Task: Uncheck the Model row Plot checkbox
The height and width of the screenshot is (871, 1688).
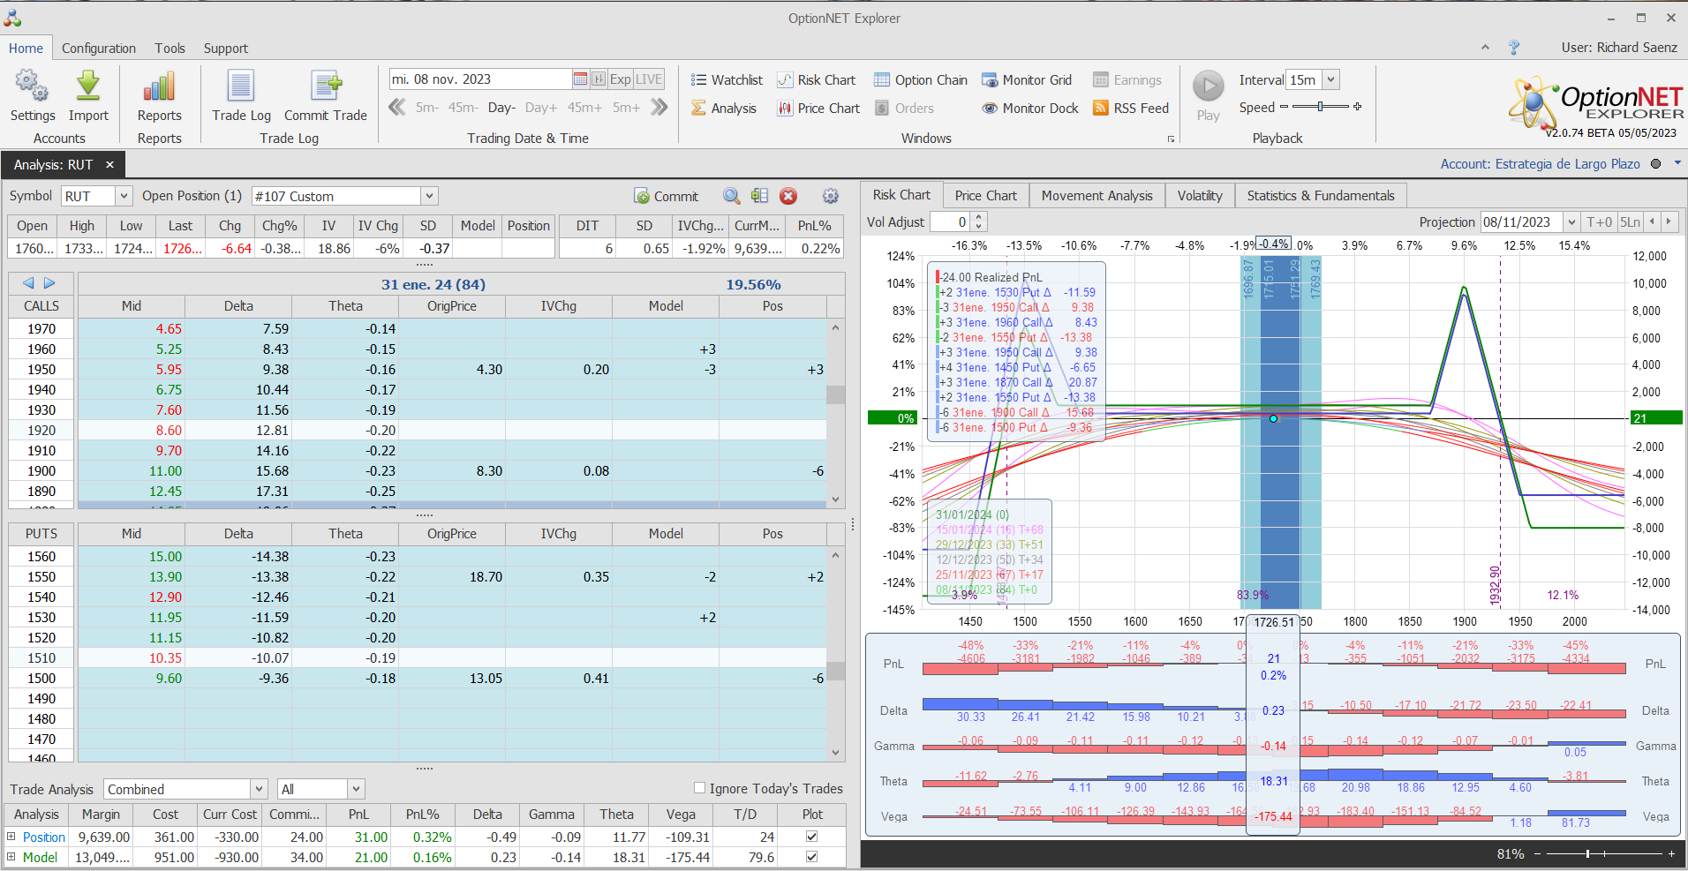Action: (811, 857)
